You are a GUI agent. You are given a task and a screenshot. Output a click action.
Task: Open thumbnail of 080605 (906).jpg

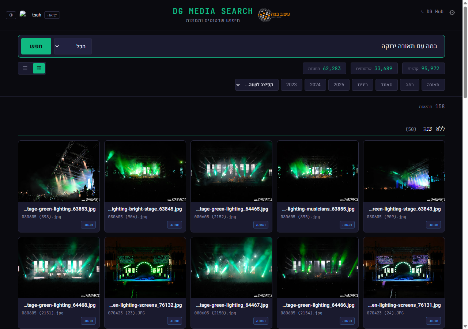tap(145, 171)
